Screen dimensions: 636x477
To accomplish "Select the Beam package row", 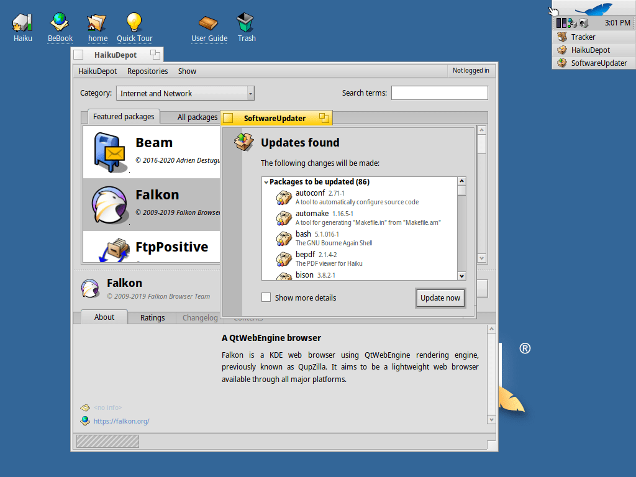I will coord(152,153).
